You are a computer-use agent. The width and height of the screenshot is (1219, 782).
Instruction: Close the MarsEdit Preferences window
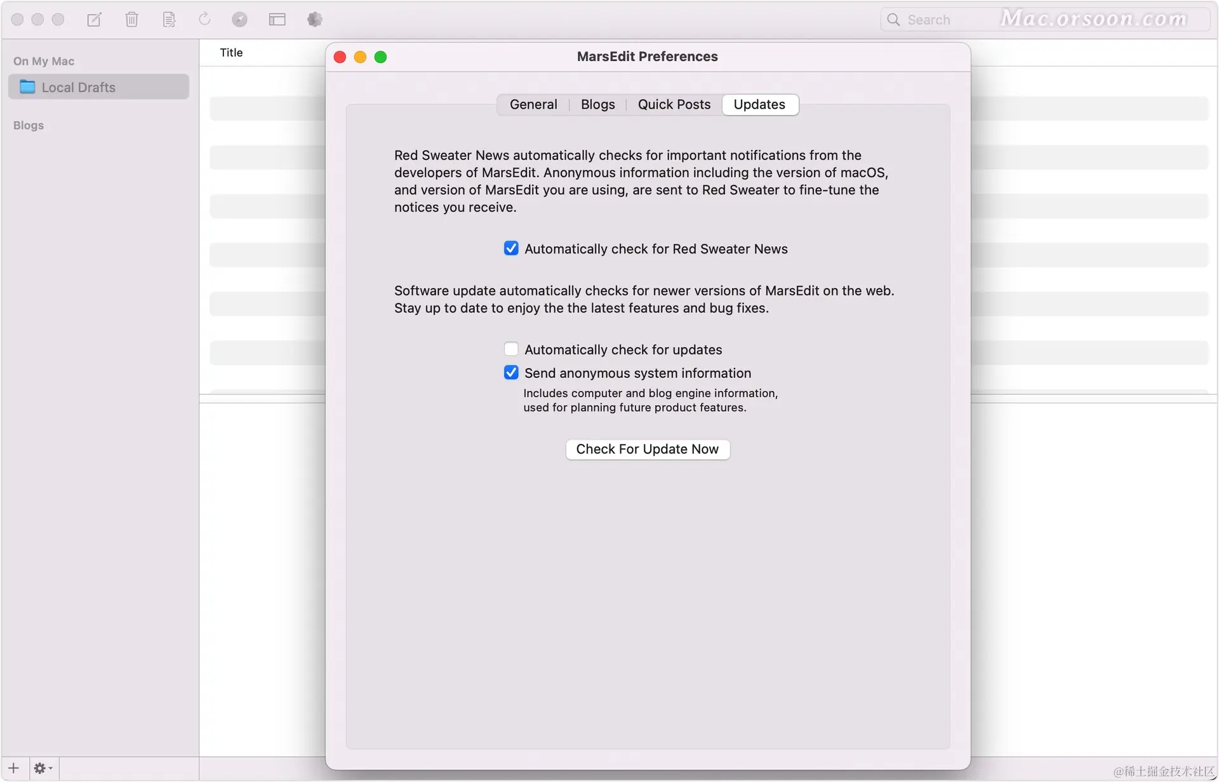click(x=340, y=57)
